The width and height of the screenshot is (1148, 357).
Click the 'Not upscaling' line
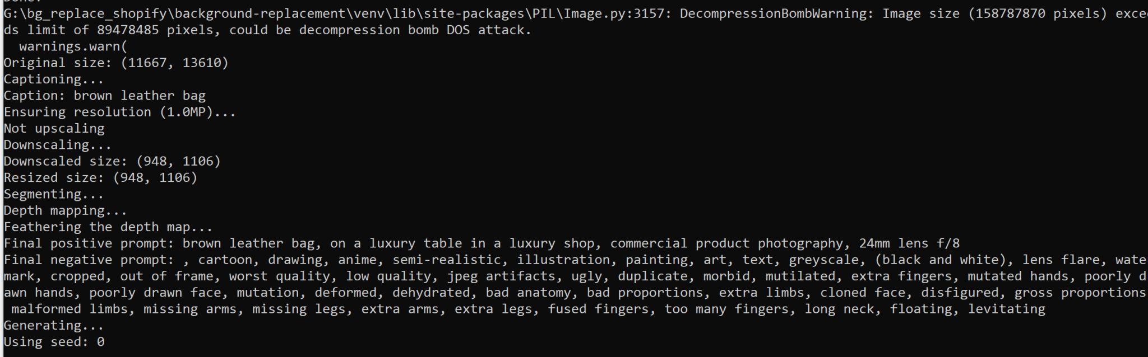54,129
